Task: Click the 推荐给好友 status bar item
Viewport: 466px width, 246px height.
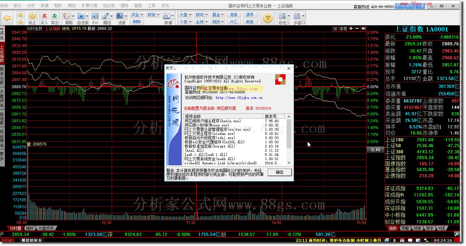Action: pyautogui.click(x=32, y=240)
